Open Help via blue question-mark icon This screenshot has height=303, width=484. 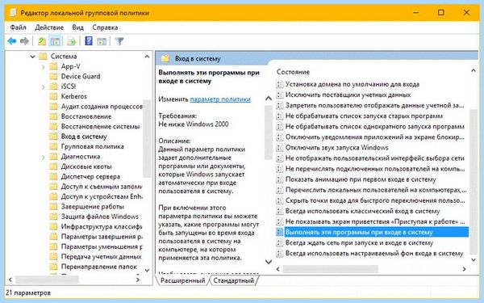(x=89, y=41)
